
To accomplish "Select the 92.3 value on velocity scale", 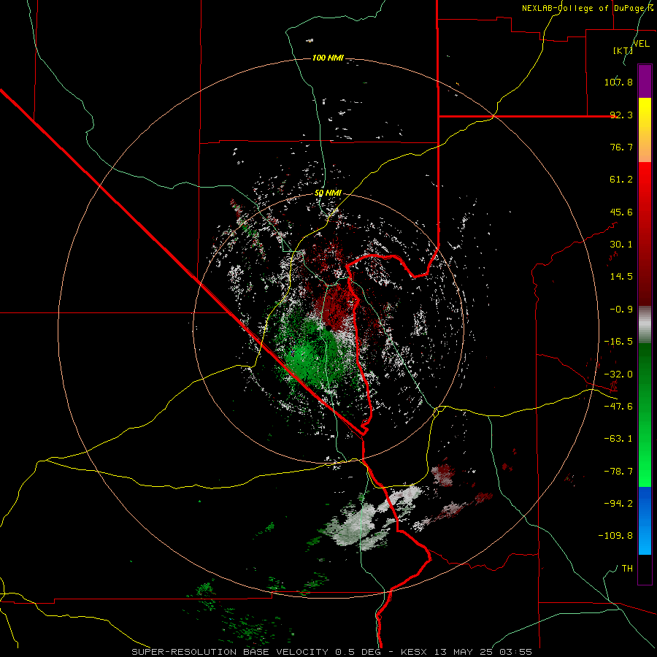I will click(x=621, y=115).
